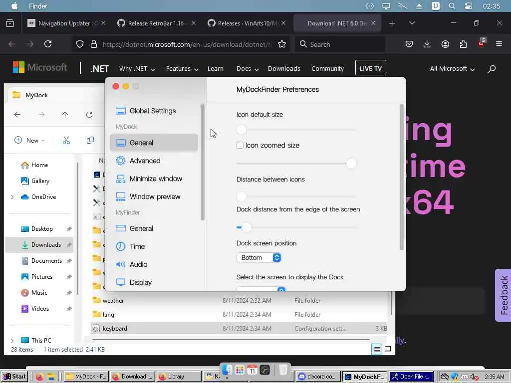Open the screen selection dropdown for Dock
This screenshot has height=383, width=511.
pos(261,289)
